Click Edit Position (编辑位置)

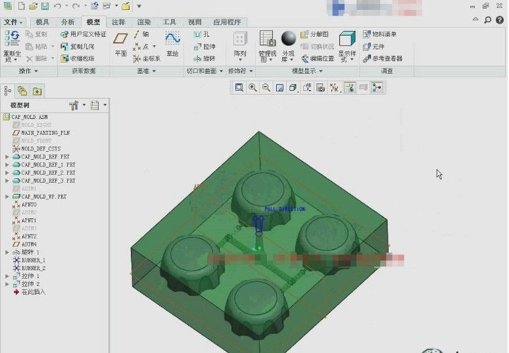click(x=318, y=59)
